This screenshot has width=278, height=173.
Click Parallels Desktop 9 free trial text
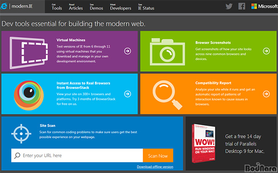[x=245, y=144]
